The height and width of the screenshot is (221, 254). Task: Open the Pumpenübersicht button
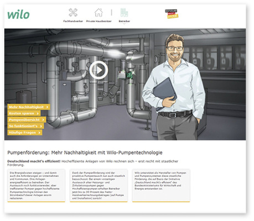click(x=27, y=120)
